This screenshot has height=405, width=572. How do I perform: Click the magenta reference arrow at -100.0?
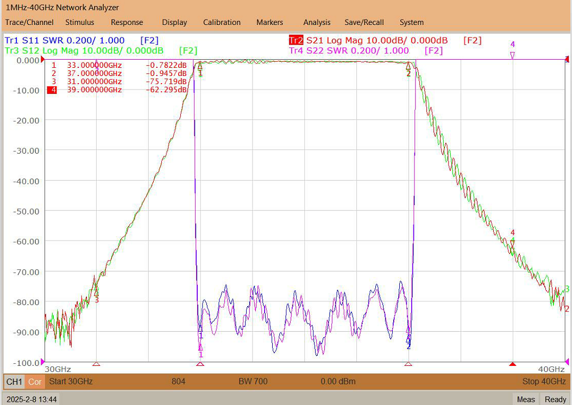pyautogui.click(x=42, y=362)
